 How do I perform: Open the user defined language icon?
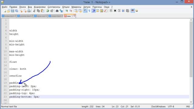[98, 11]
